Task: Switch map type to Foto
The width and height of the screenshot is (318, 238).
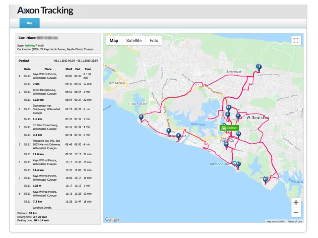Action: click(154, 41)
